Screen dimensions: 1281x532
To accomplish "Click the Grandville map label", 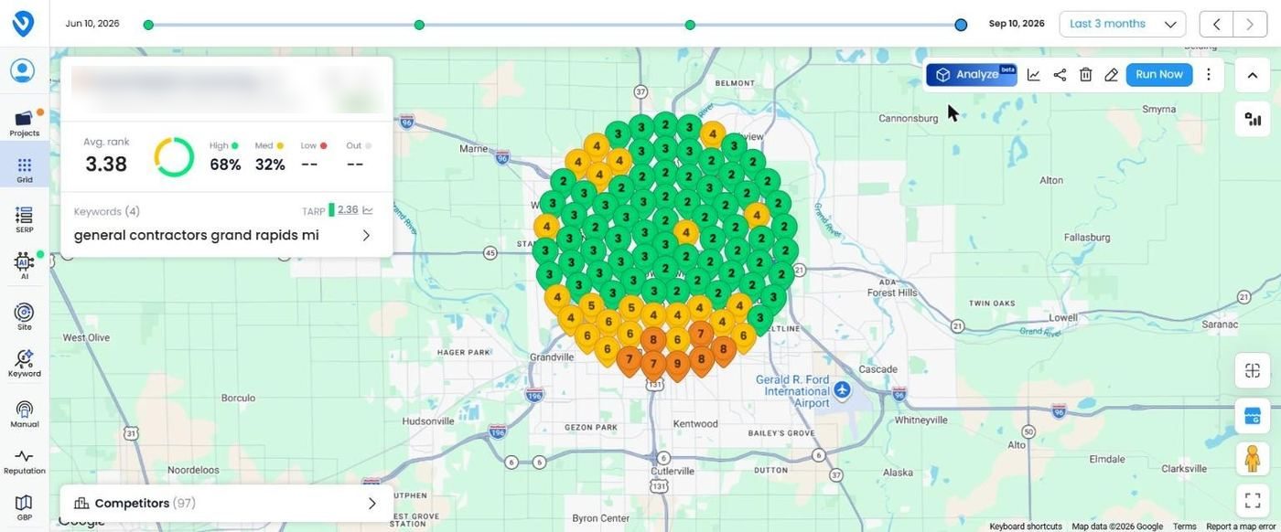I will coord(551,357).
